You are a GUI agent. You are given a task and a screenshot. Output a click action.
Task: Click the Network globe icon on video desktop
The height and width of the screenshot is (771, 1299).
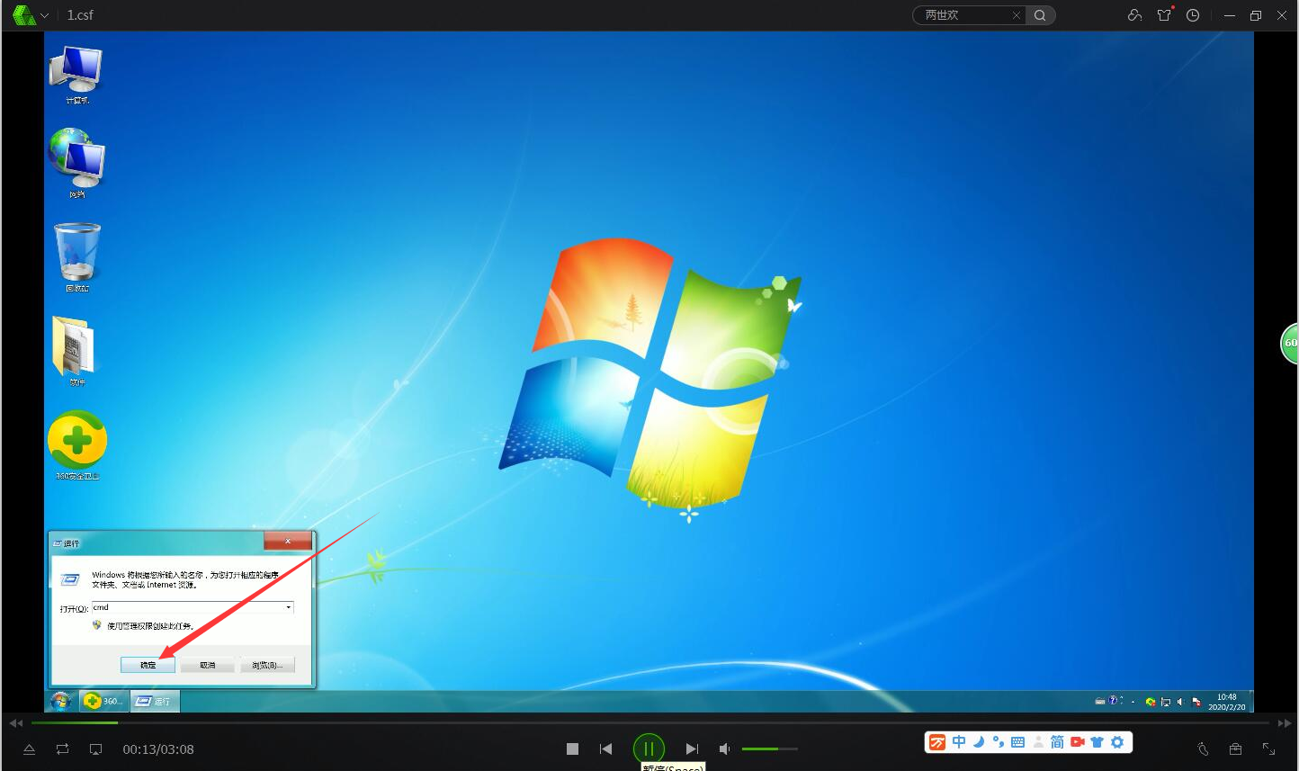(x=77, y=163)
